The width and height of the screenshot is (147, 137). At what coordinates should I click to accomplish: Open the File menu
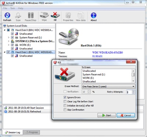point(5,8)
